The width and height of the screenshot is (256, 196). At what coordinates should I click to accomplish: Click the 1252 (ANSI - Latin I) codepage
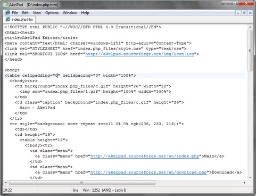109,190
